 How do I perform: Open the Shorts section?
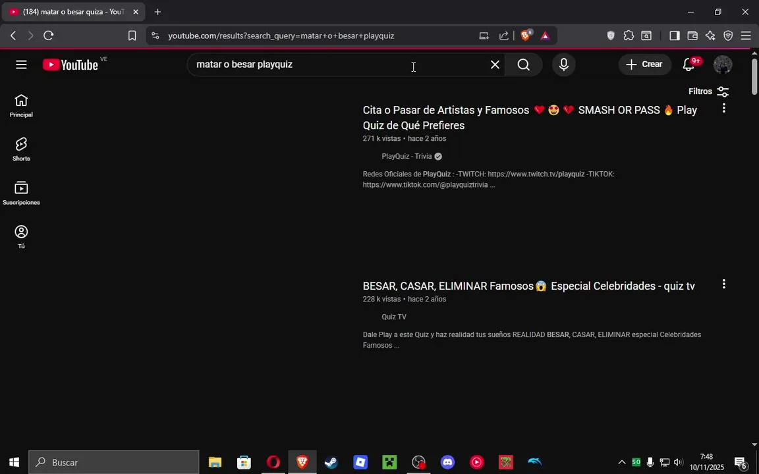(x=21, y=149)
